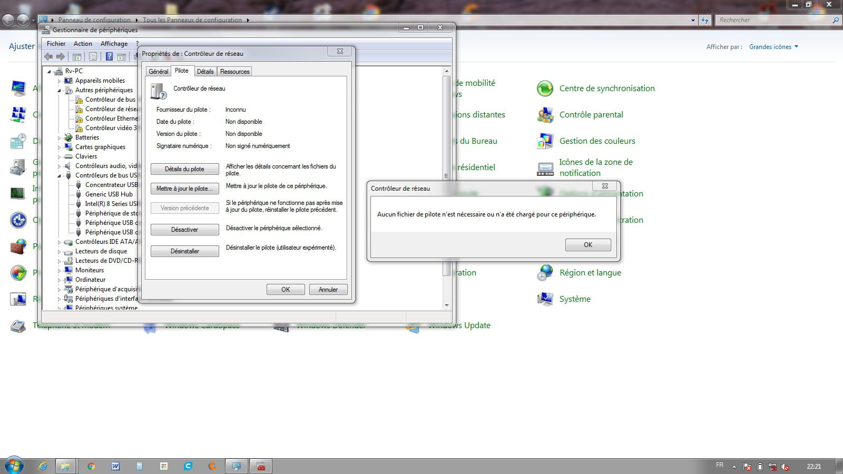The image size is (843, 474).
Task: Select Concentrateur USB tree entry
Action: (x=111, y=185)
